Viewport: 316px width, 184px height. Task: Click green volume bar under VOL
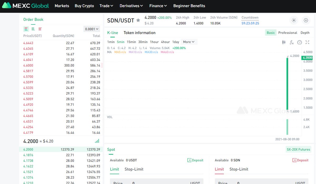287,127
